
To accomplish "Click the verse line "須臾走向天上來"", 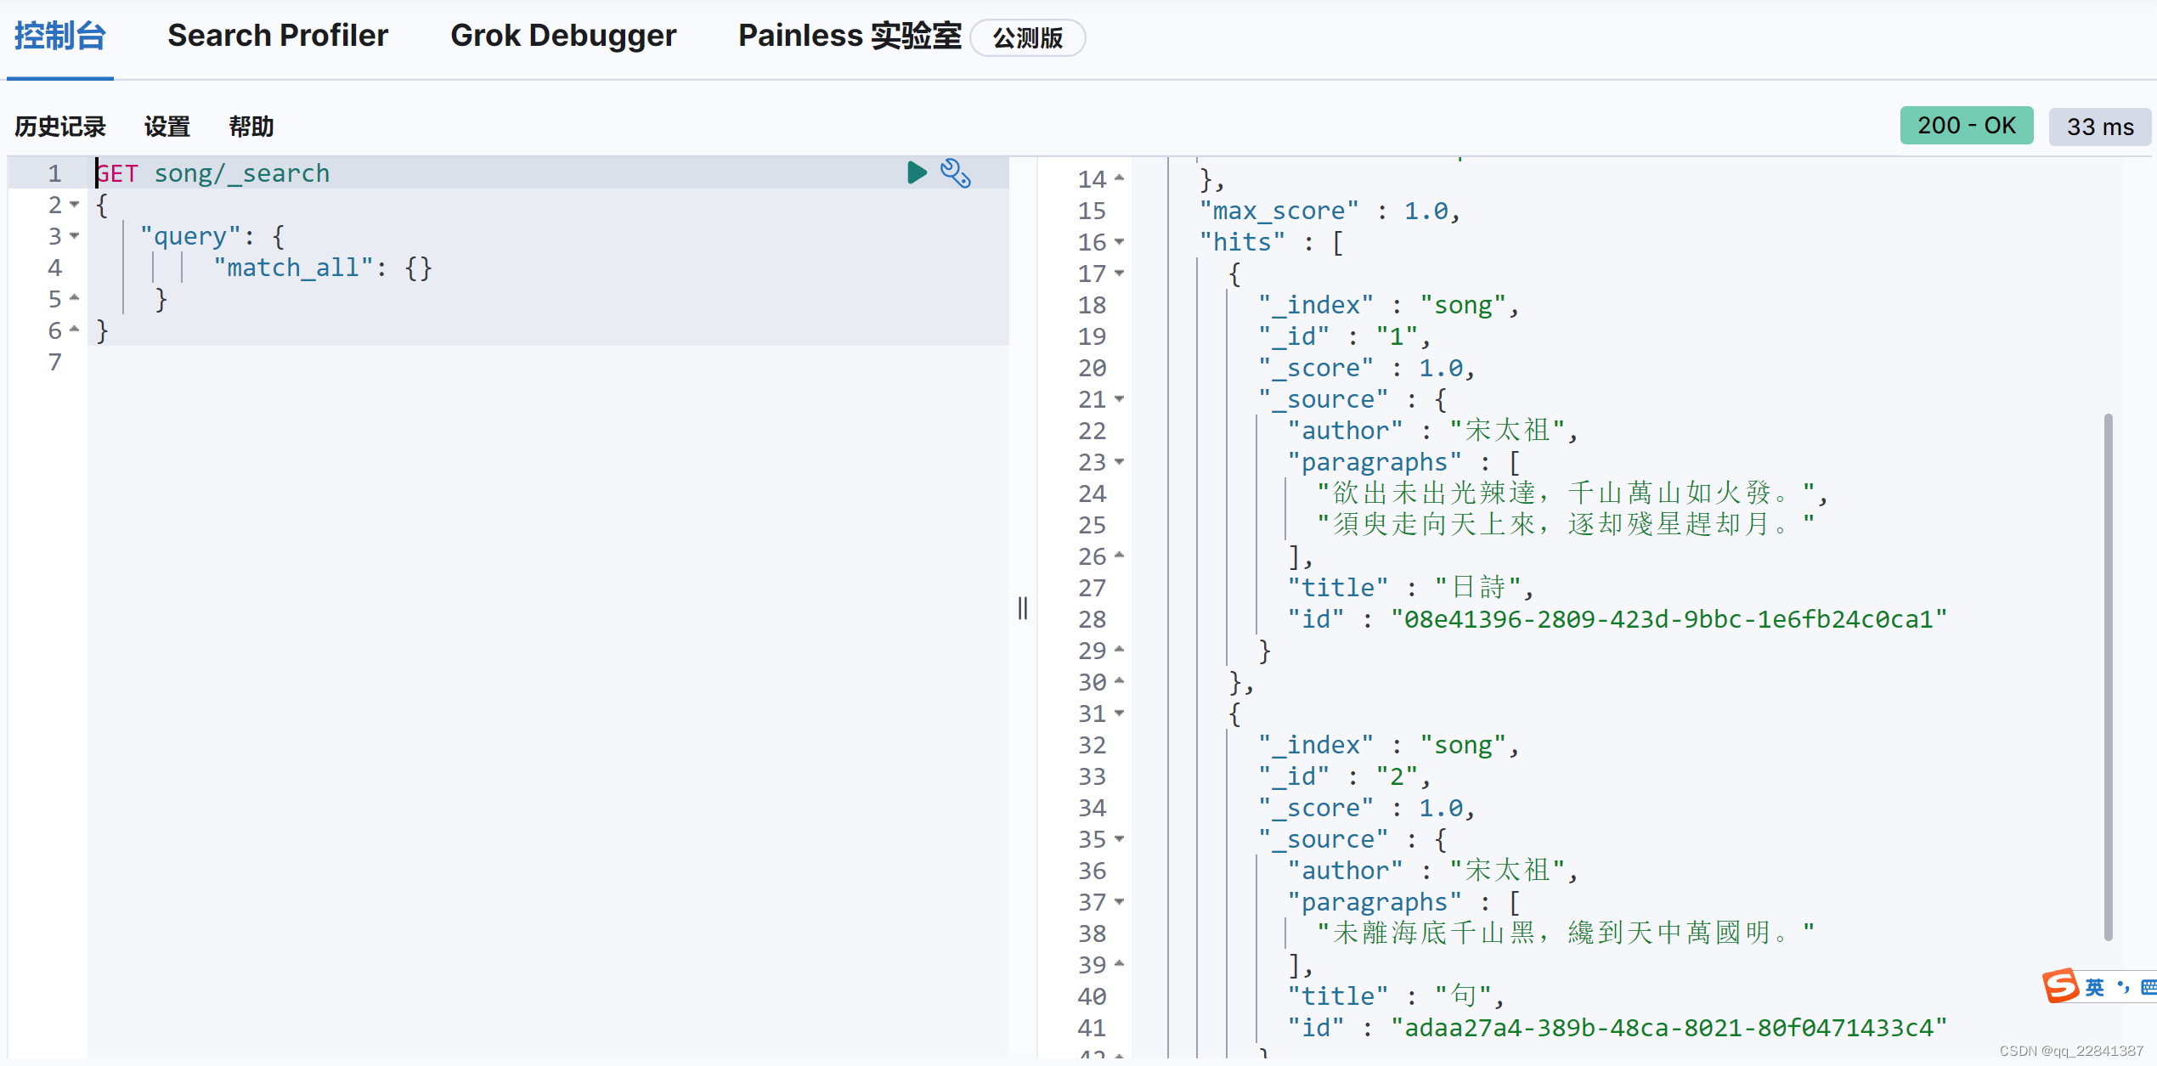I will 1566,525.
